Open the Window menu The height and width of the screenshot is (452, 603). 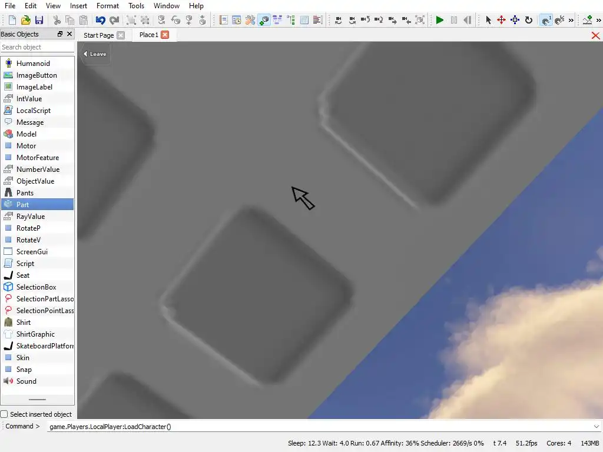tap(167, 6)
